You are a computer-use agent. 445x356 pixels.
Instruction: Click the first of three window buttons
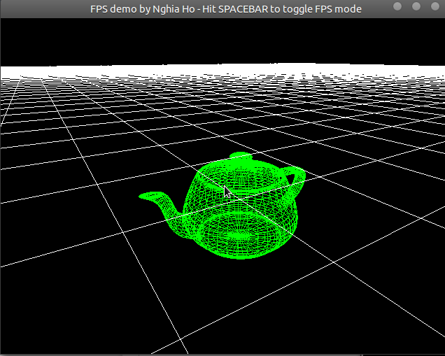(397, 6)
